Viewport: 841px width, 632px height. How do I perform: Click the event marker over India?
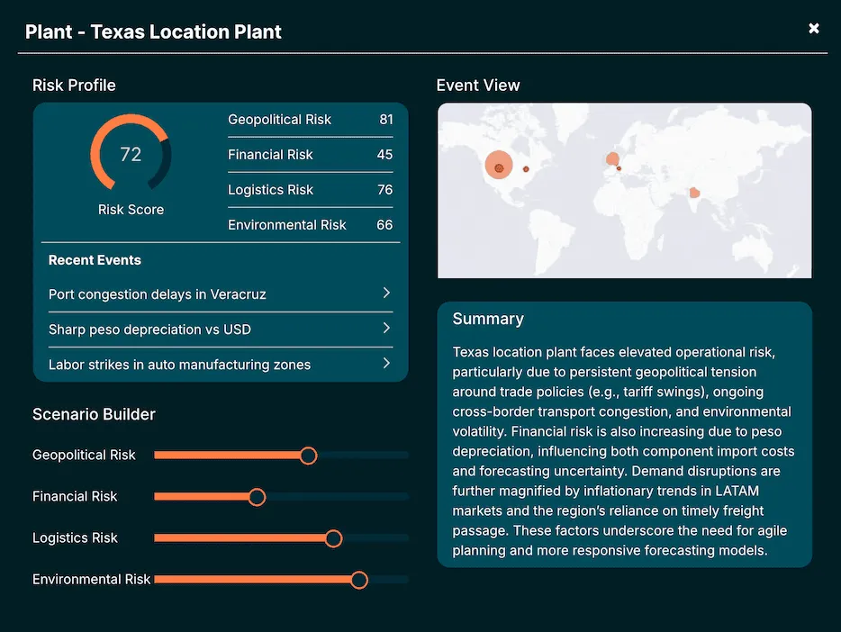click(x=694, y=193)
